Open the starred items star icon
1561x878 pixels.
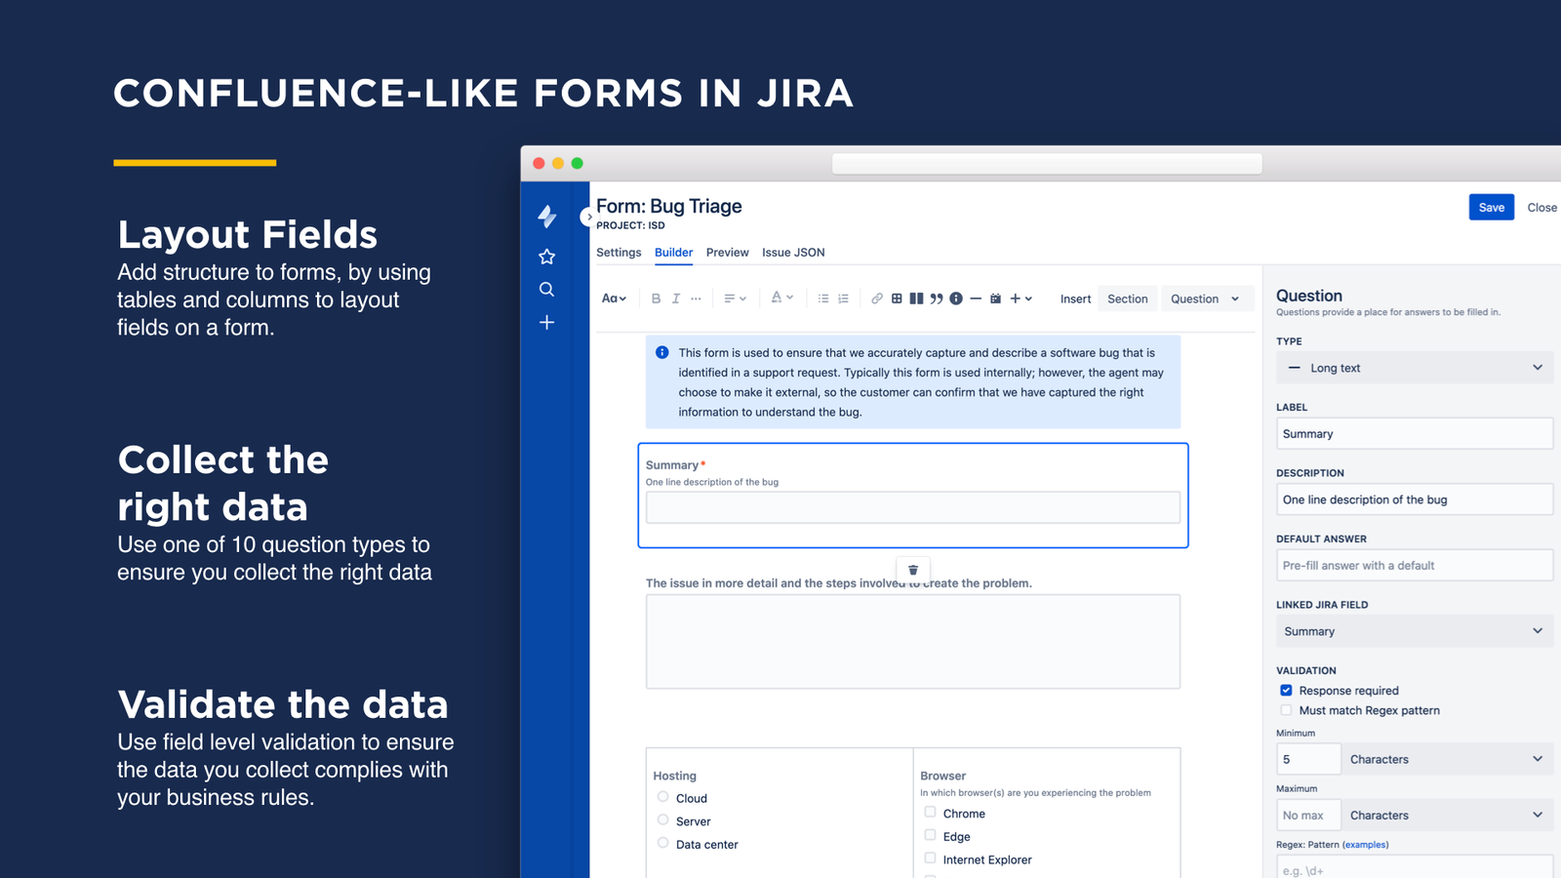[547, 257]
